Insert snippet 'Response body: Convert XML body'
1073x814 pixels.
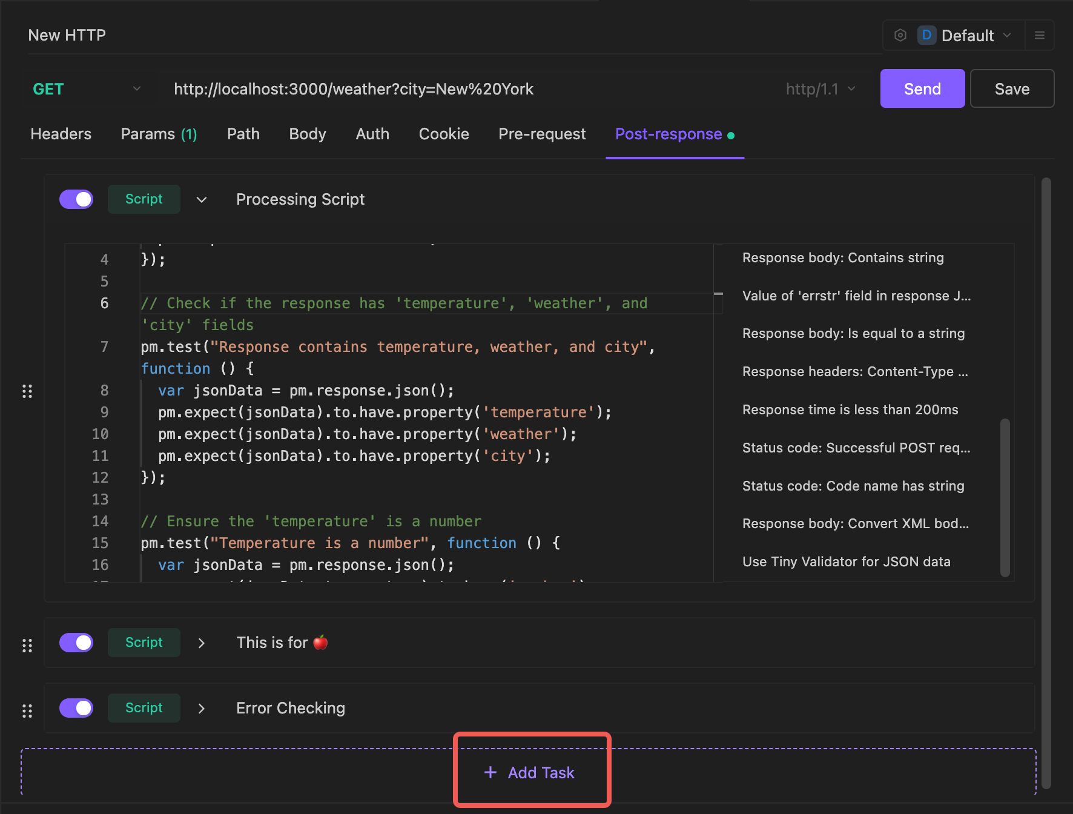pos(856,524)
